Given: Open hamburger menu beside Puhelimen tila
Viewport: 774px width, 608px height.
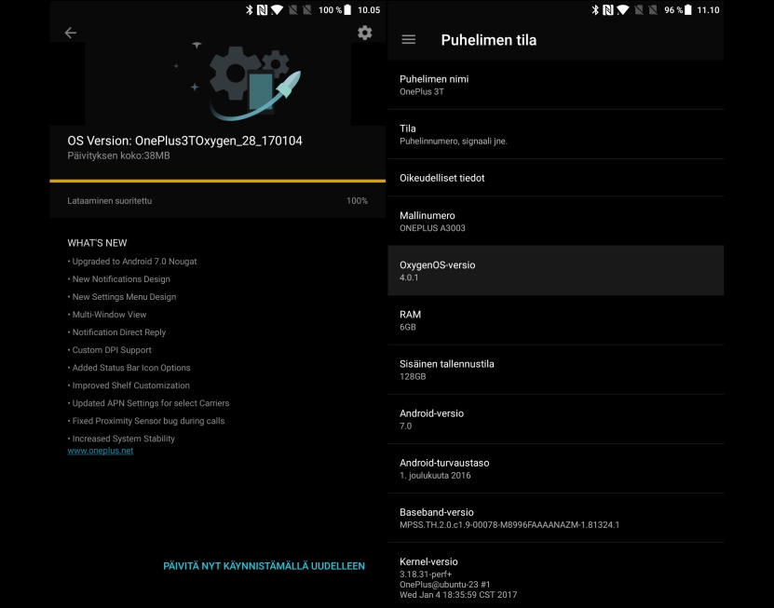Looking at the screenshot, I should tap(408, 39).
